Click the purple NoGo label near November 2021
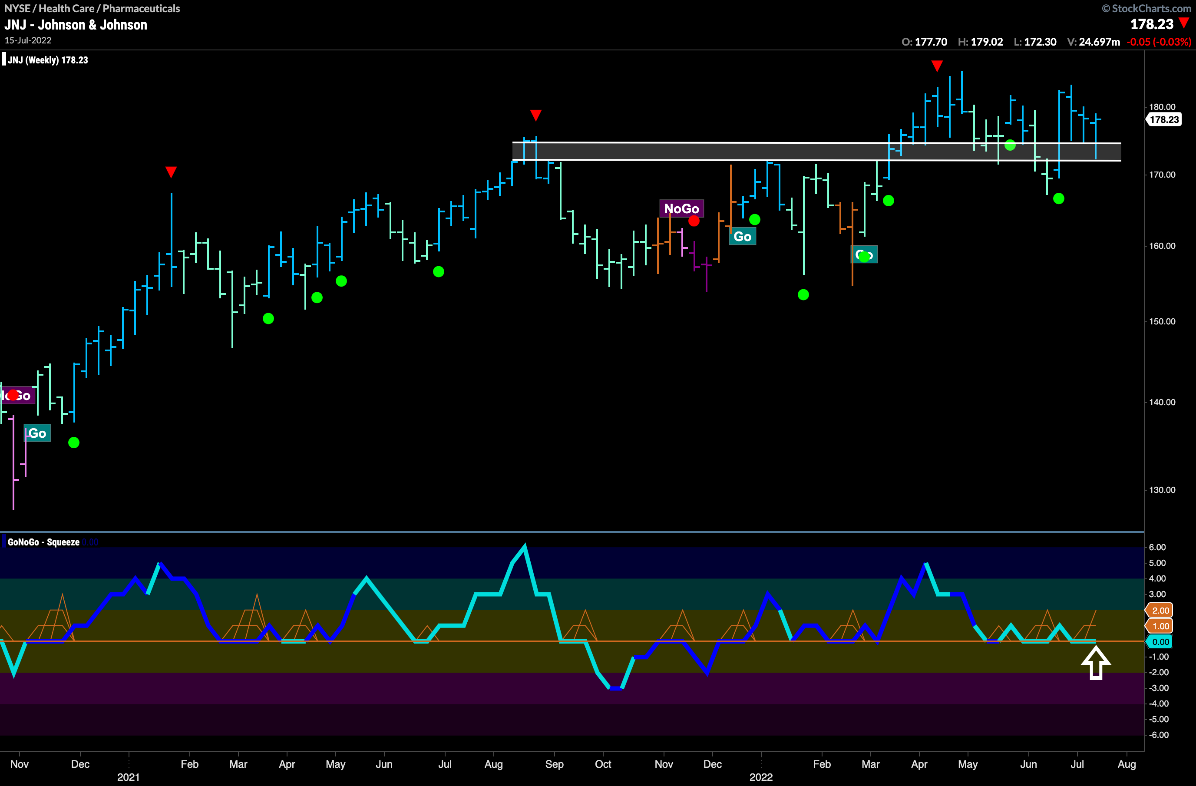The width and height of the screenshot is (1196, 786). point(681,208)
